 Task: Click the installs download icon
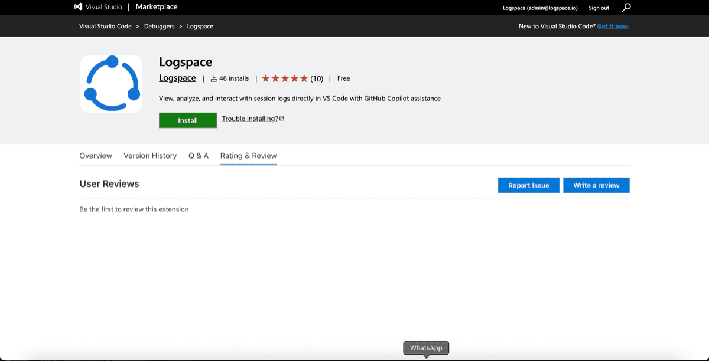coord(214,78)
